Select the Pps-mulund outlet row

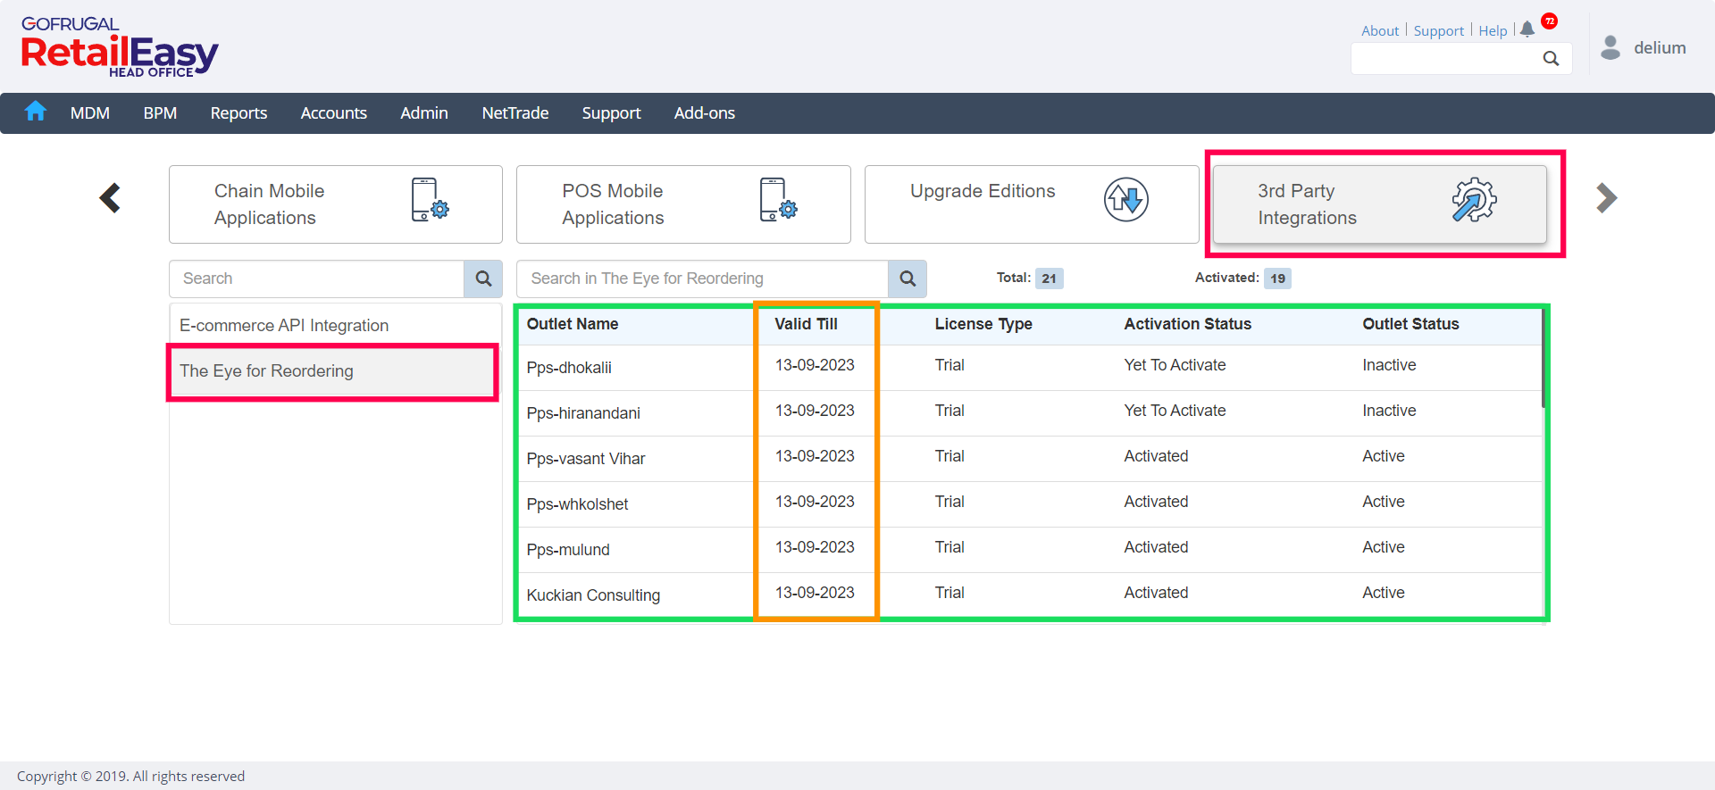coord(1030,550)
